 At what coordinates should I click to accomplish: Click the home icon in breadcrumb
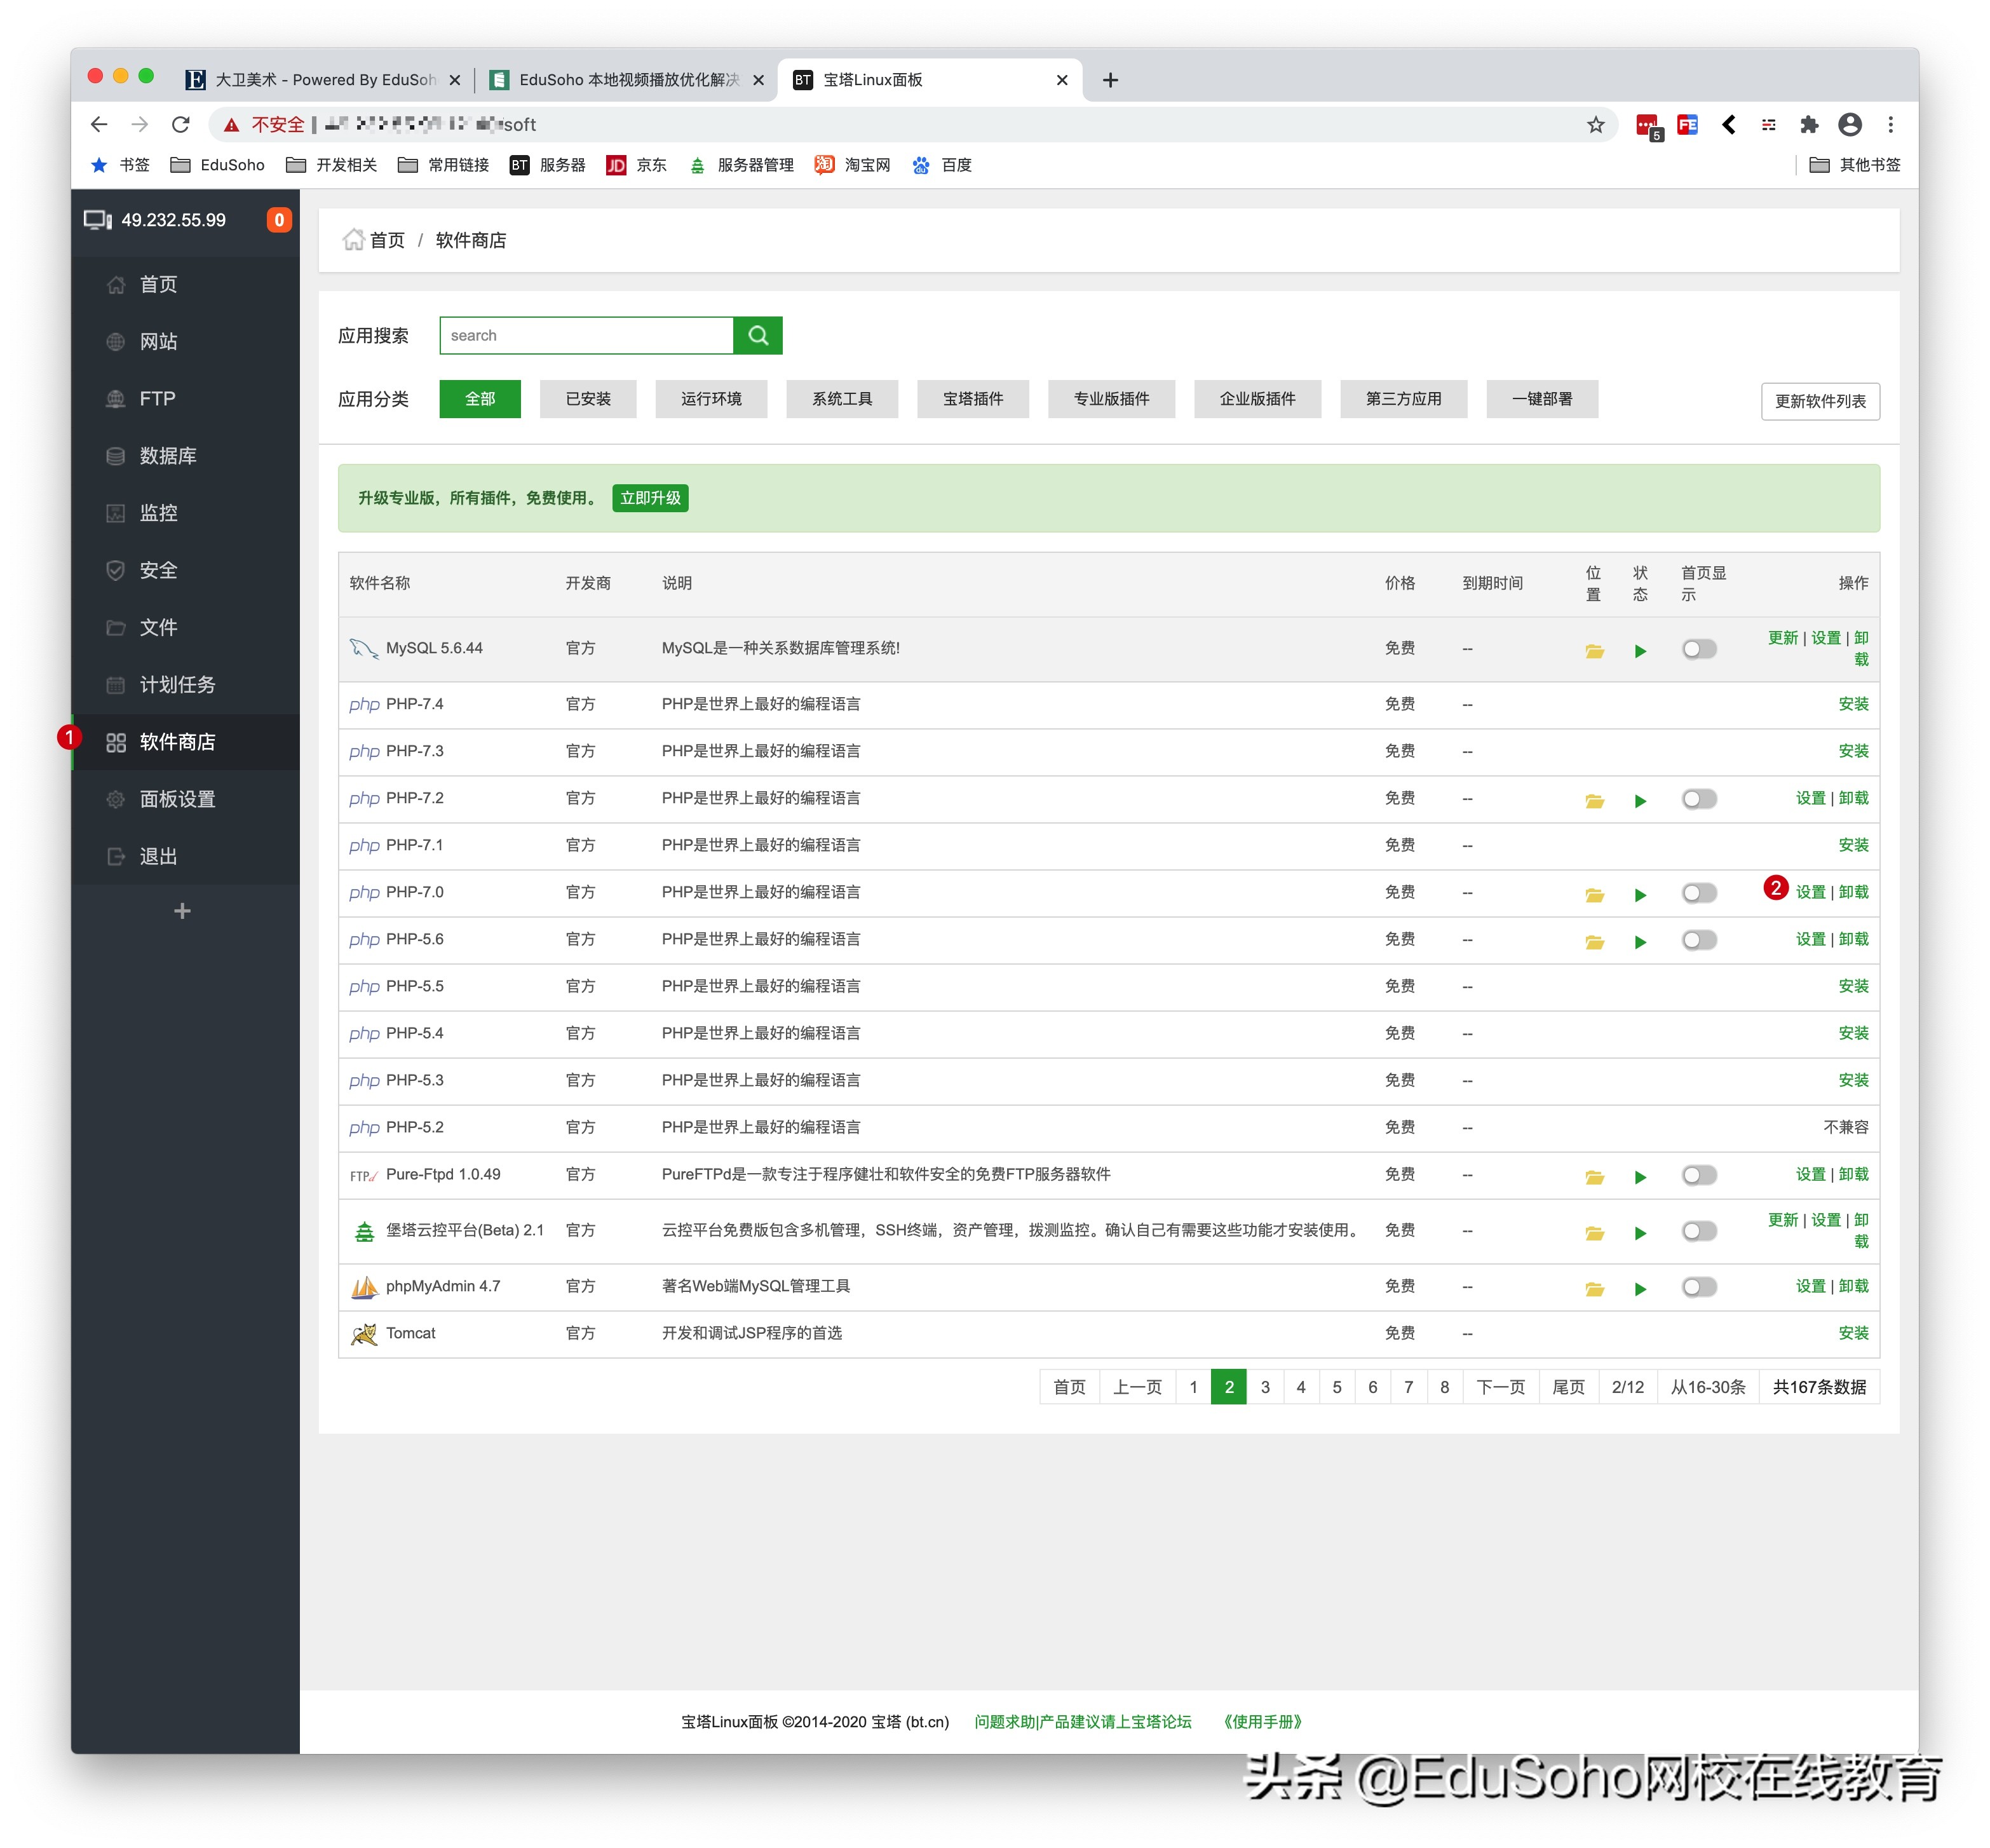point(353,239)
